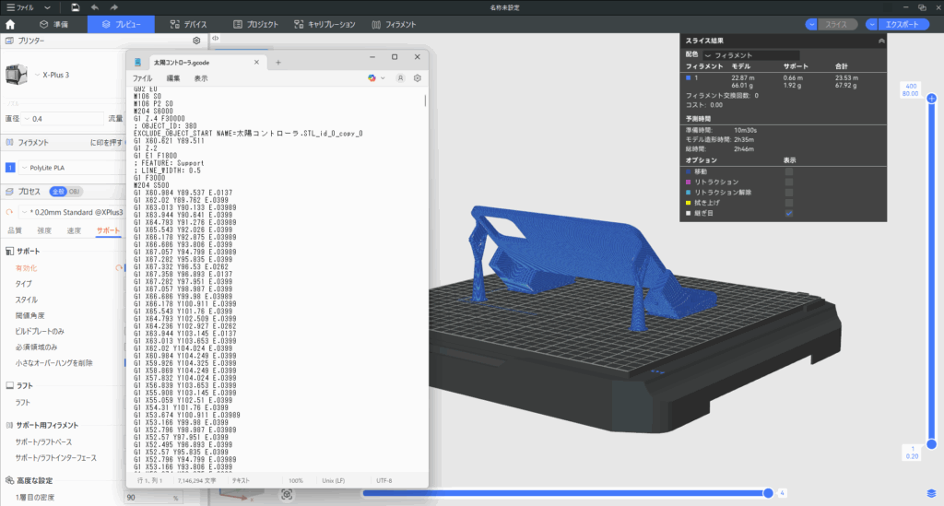This screenshot has width=944, height=506.
Task: Add a new Notepad tab
Action: click(278, 62)
